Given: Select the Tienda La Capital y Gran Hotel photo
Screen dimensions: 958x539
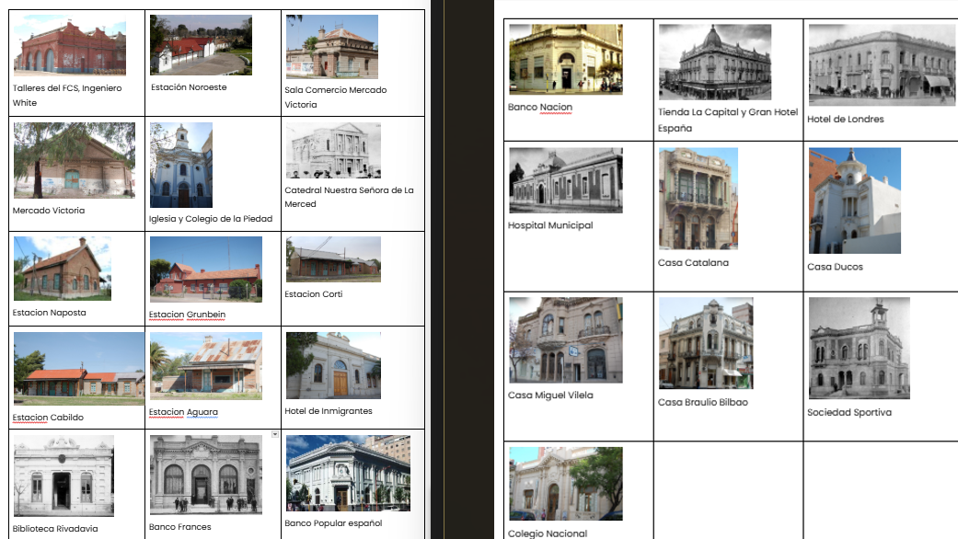Looking at the screenshot, I should (x=715, y=63).
